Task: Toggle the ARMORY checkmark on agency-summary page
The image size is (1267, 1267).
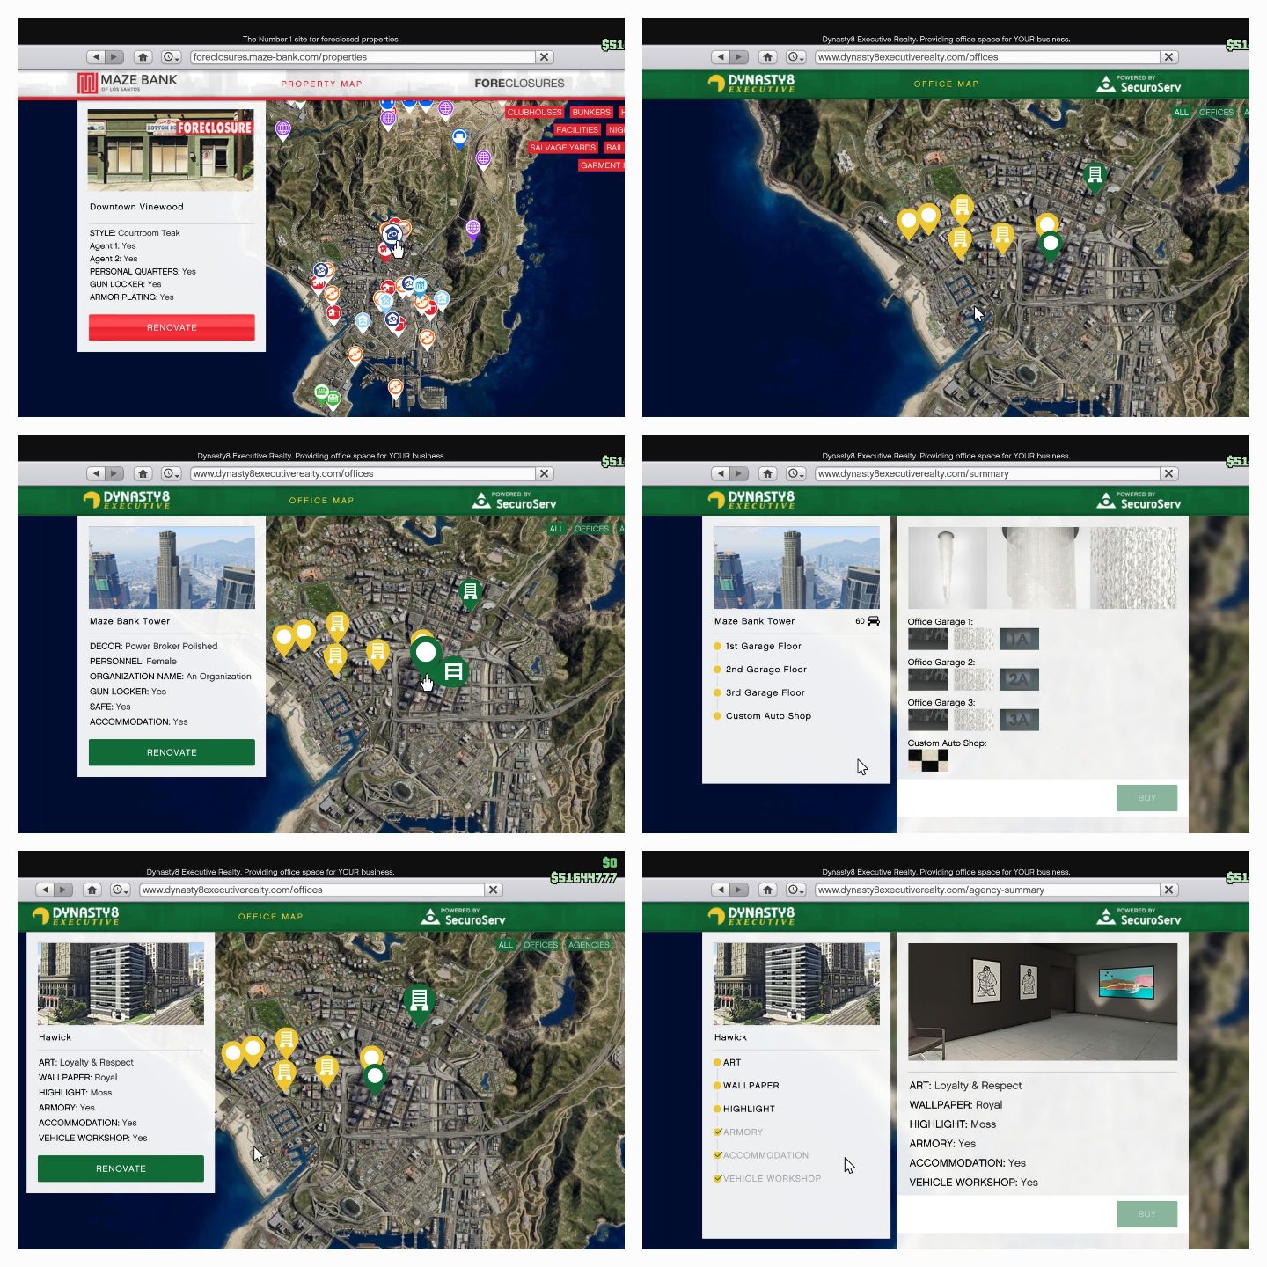Action: click(x=718, y=1132)
